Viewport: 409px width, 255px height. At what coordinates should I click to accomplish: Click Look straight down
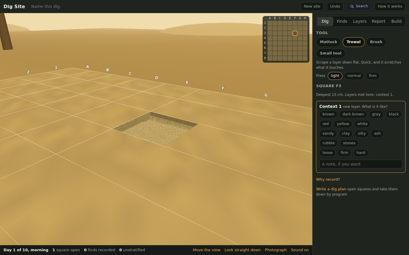click(x=242, y=250)
